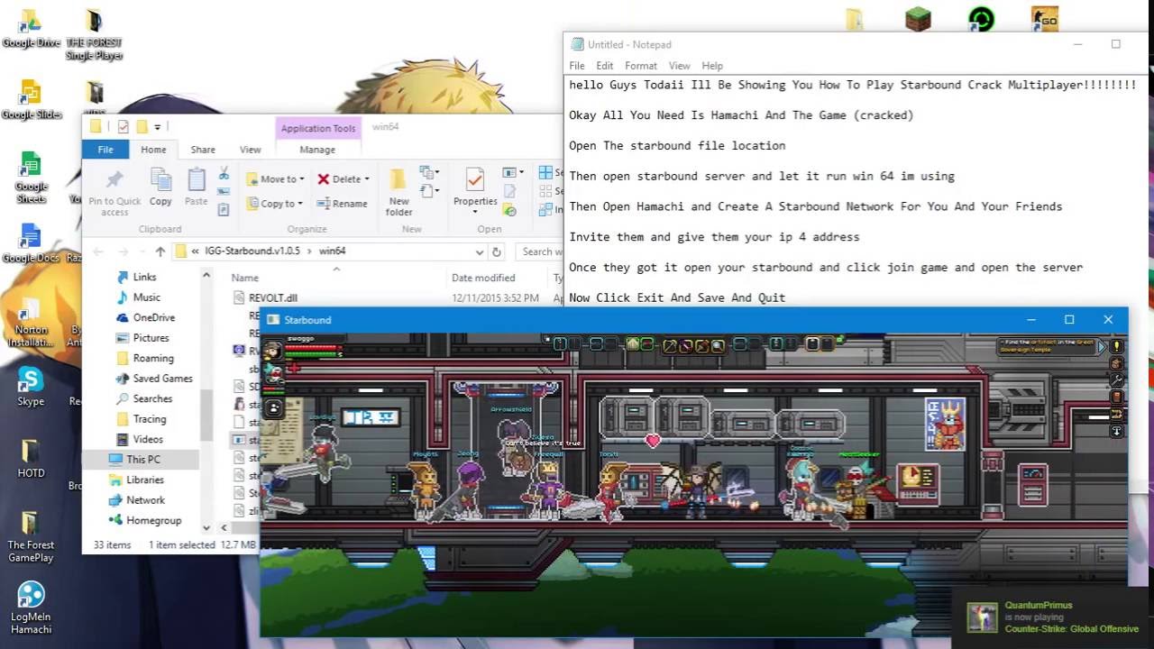Open LogMeIn Hamachi desktop icon

[x=31, y=608]
